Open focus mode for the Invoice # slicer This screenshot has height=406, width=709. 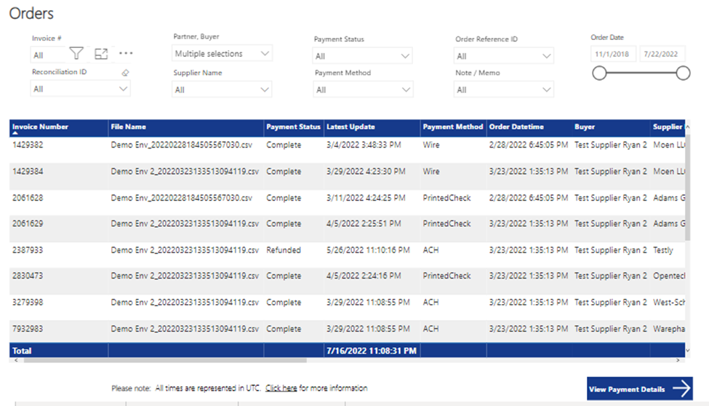101,53
